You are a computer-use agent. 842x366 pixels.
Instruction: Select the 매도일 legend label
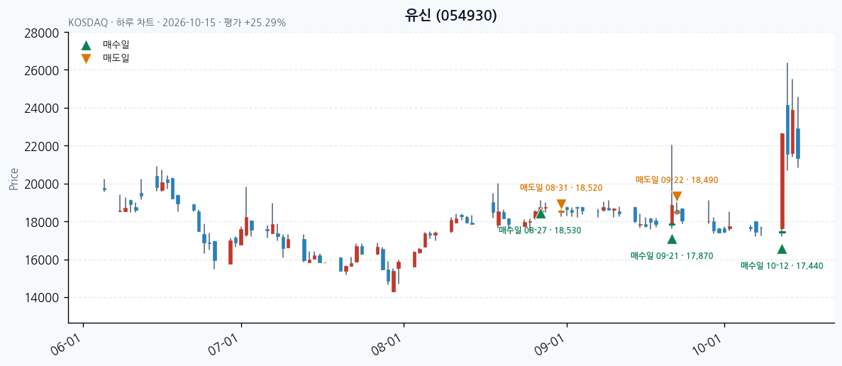tap(116, 58)
